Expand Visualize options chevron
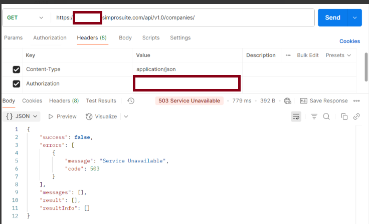 tap(126, 116)
